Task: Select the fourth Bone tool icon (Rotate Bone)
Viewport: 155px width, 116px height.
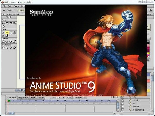Action: 15,23
